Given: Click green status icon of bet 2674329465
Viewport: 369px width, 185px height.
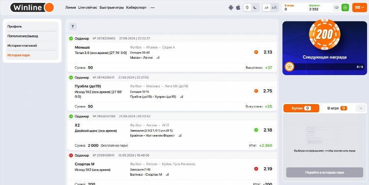Looking at the screenshot, I should pyautogui.click(x=71, y=38).
